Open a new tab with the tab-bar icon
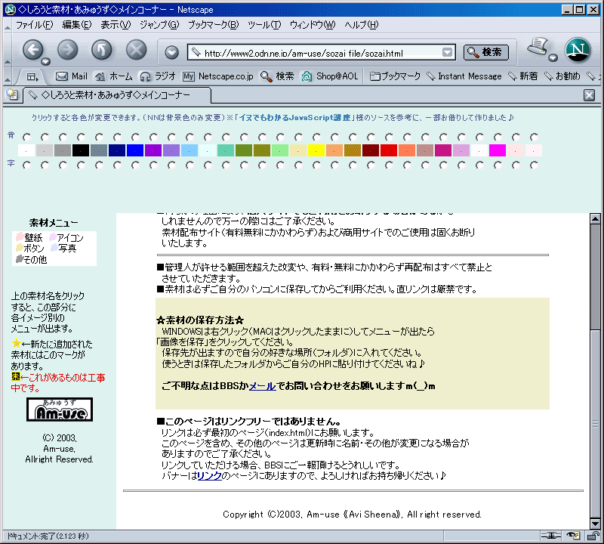Image resolution: width=604 pixels, height=544 pixels. (12, 94)
